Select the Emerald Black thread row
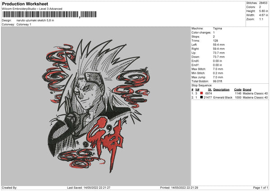270x191 pixels. pyautogui.click(x=229, y=97)
